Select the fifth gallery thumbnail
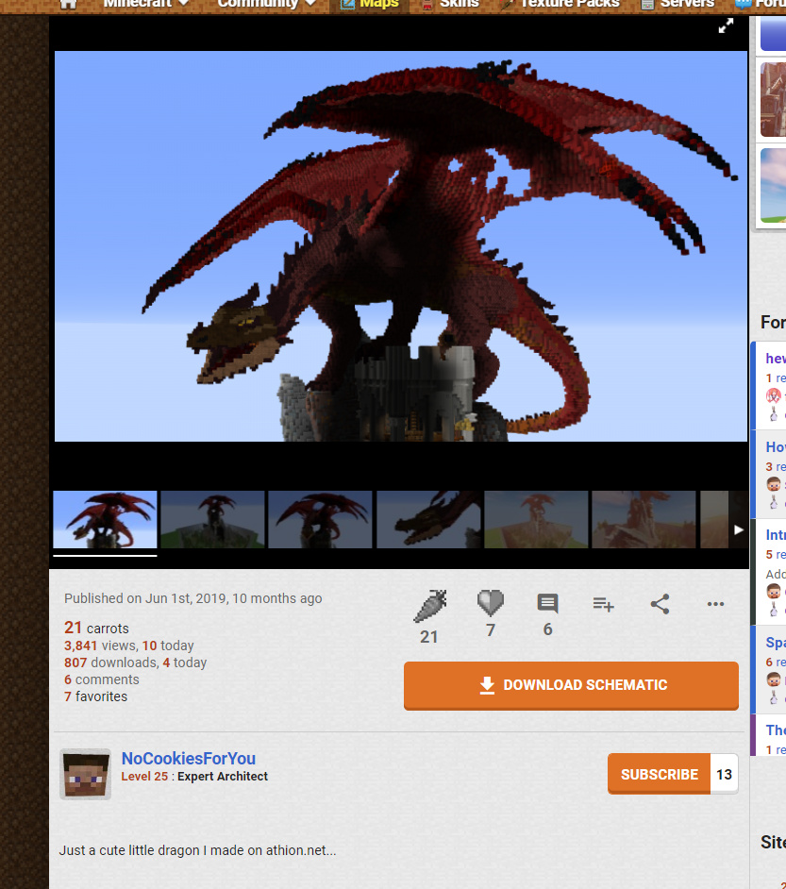 click(x=536, y=519)
